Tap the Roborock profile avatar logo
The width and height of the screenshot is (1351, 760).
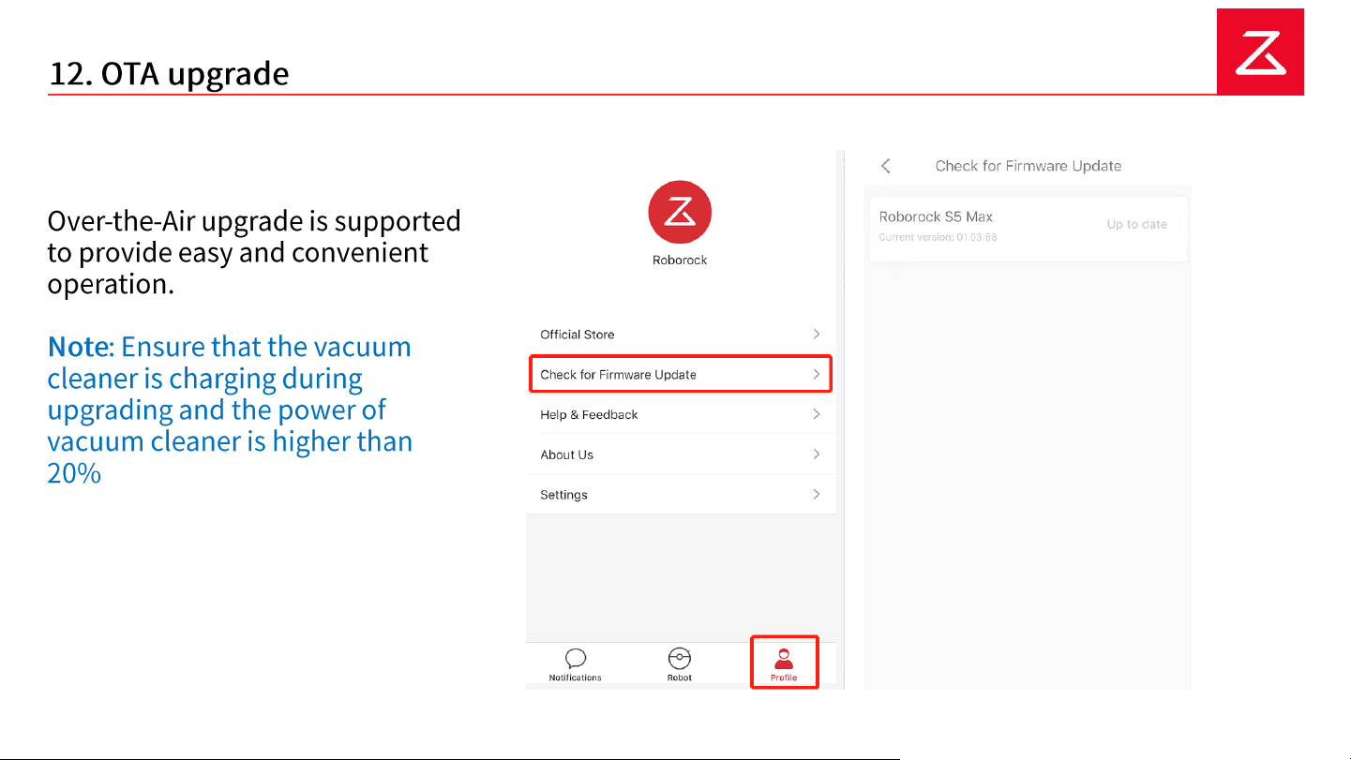point(680,213)
